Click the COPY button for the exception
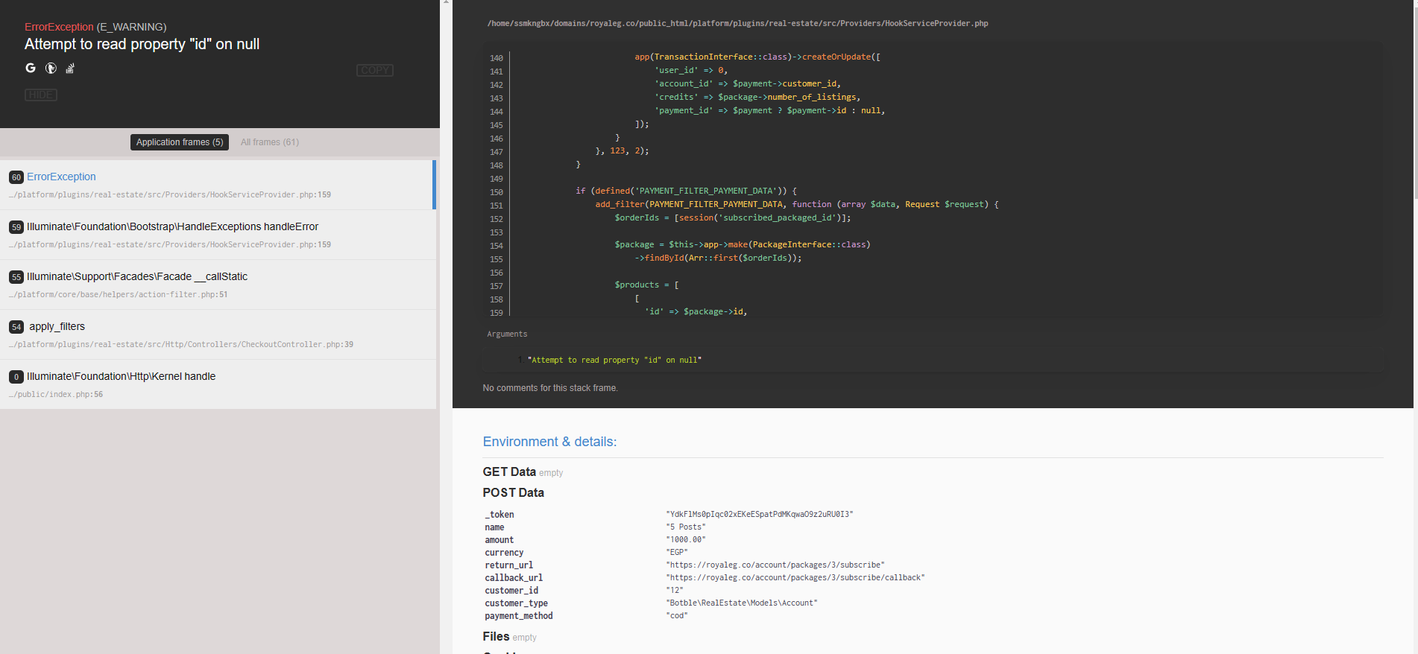The width and height of the screenshot is (1418, 654). click(x=374, y=70)
